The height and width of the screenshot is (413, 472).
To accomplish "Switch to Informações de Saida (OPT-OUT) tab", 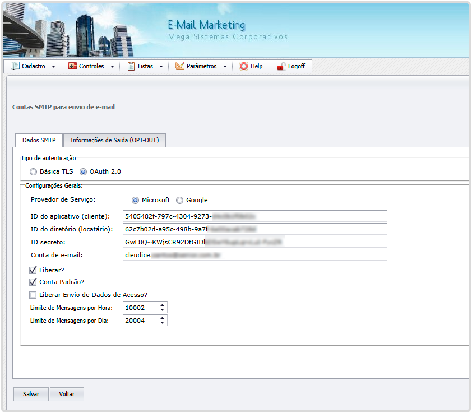I will (x=114, y=140).
